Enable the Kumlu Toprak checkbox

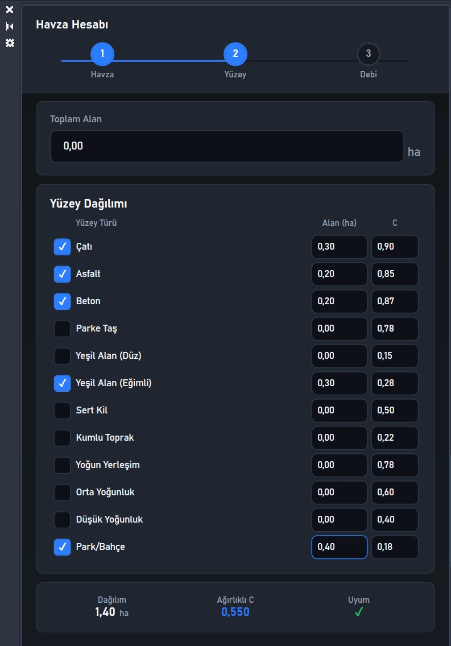(x=62, y=438)
